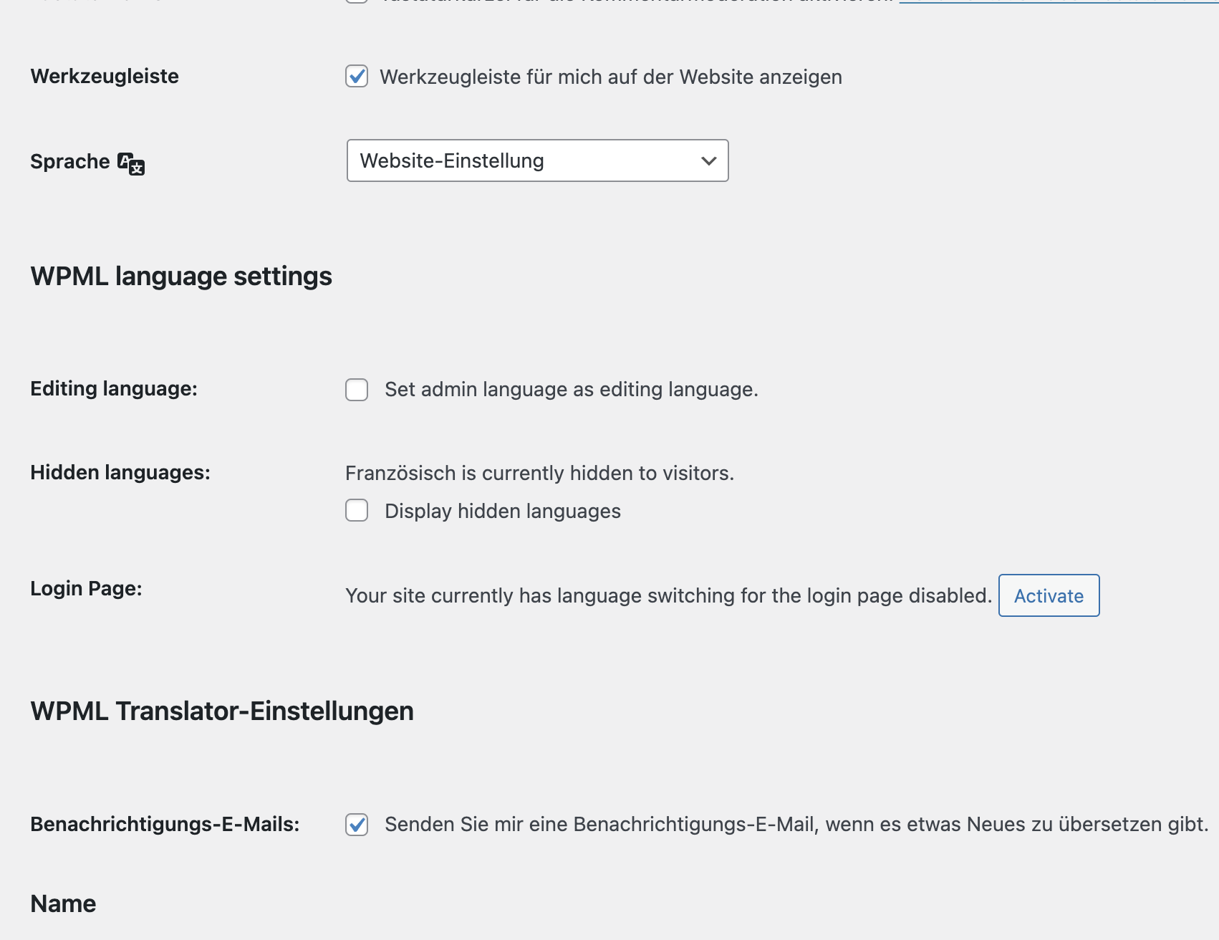The height and width of the screenshot is (940, 1219).
Task: Tick the Display hidden languages checkbox
Action: tap(357, 511)
